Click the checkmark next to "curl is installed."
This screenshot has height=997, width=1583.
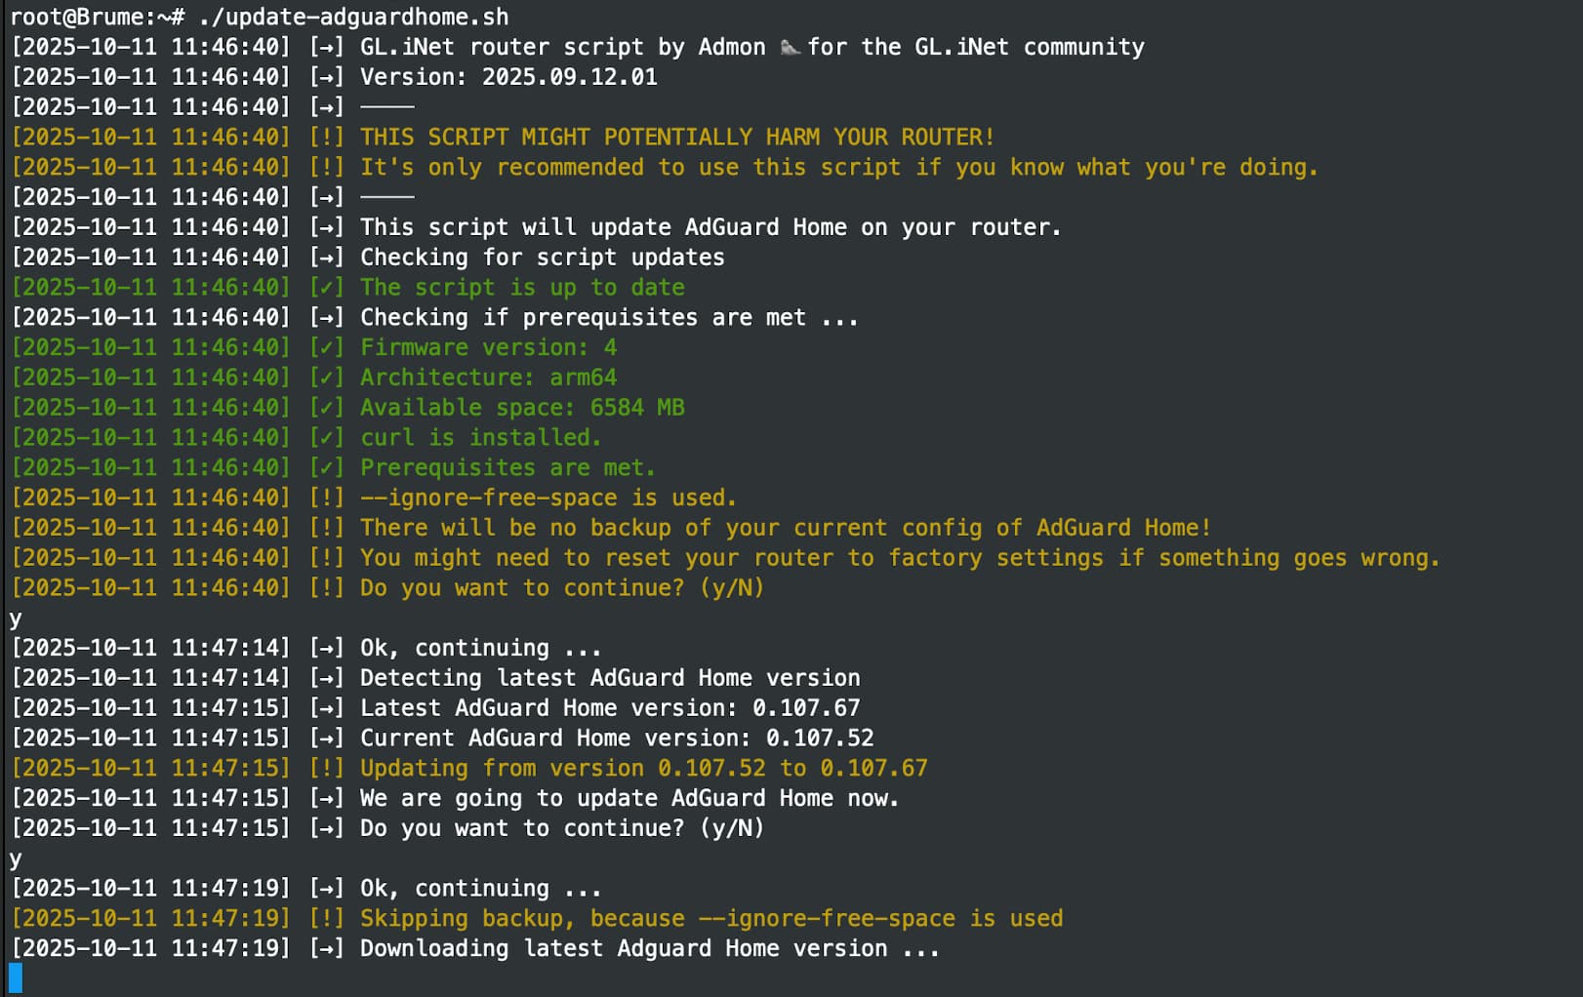[326, 438]
